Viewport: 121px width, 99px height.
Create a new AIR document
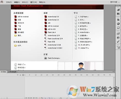click(x=49, y=23)
